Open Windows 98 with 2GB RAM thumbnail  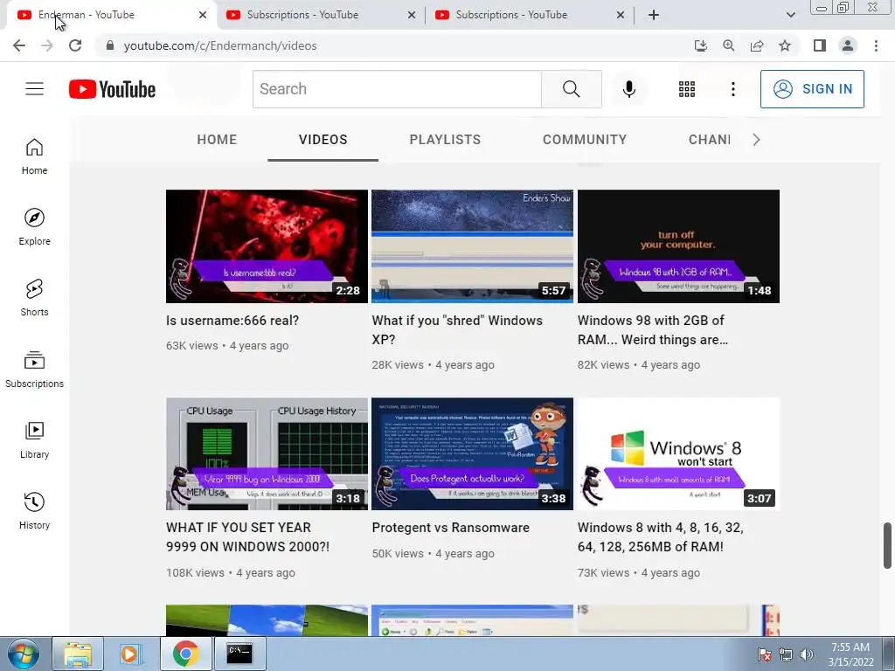coord(678,246)
